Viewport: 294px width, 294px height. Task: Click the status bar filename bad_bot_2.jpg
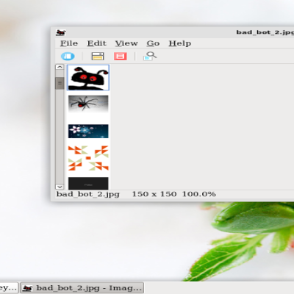coord(88,194)
